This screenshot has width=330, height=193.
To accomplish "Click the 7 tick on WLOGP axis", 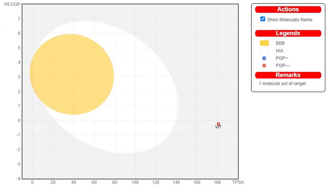I will (x=19, y=19).
